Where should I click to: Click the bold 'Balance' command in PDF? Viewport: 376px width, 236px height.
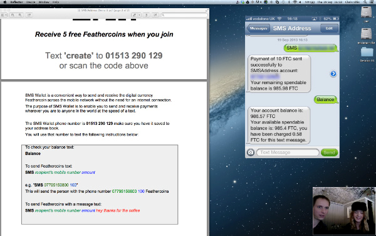pos(33,153)
